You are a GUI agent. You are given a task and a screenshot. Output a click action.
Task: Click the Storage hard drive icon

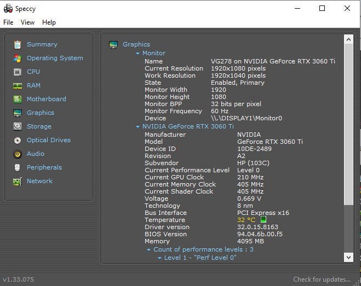coord(18,126)
